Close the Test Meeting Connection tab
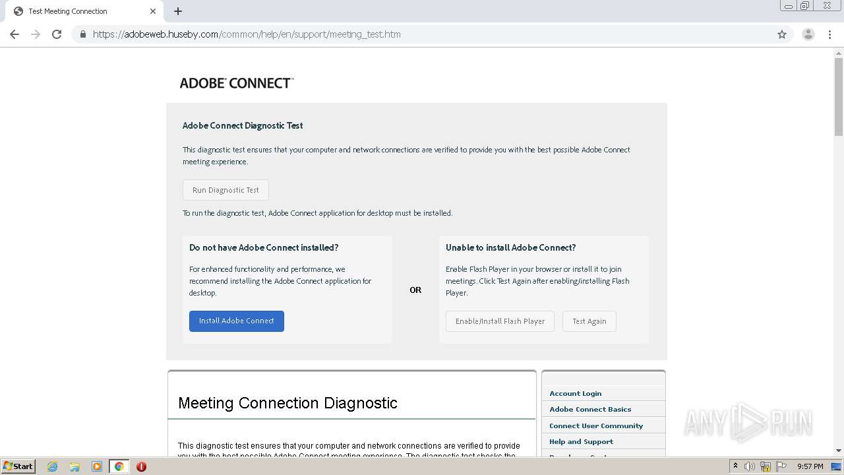The image size is (844, 475). pyautogui.click(x=153, y=11)
